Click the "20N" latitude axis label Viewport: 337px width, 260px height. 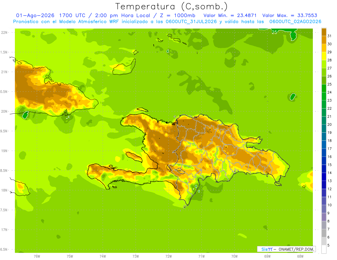(x=4, y=111)
